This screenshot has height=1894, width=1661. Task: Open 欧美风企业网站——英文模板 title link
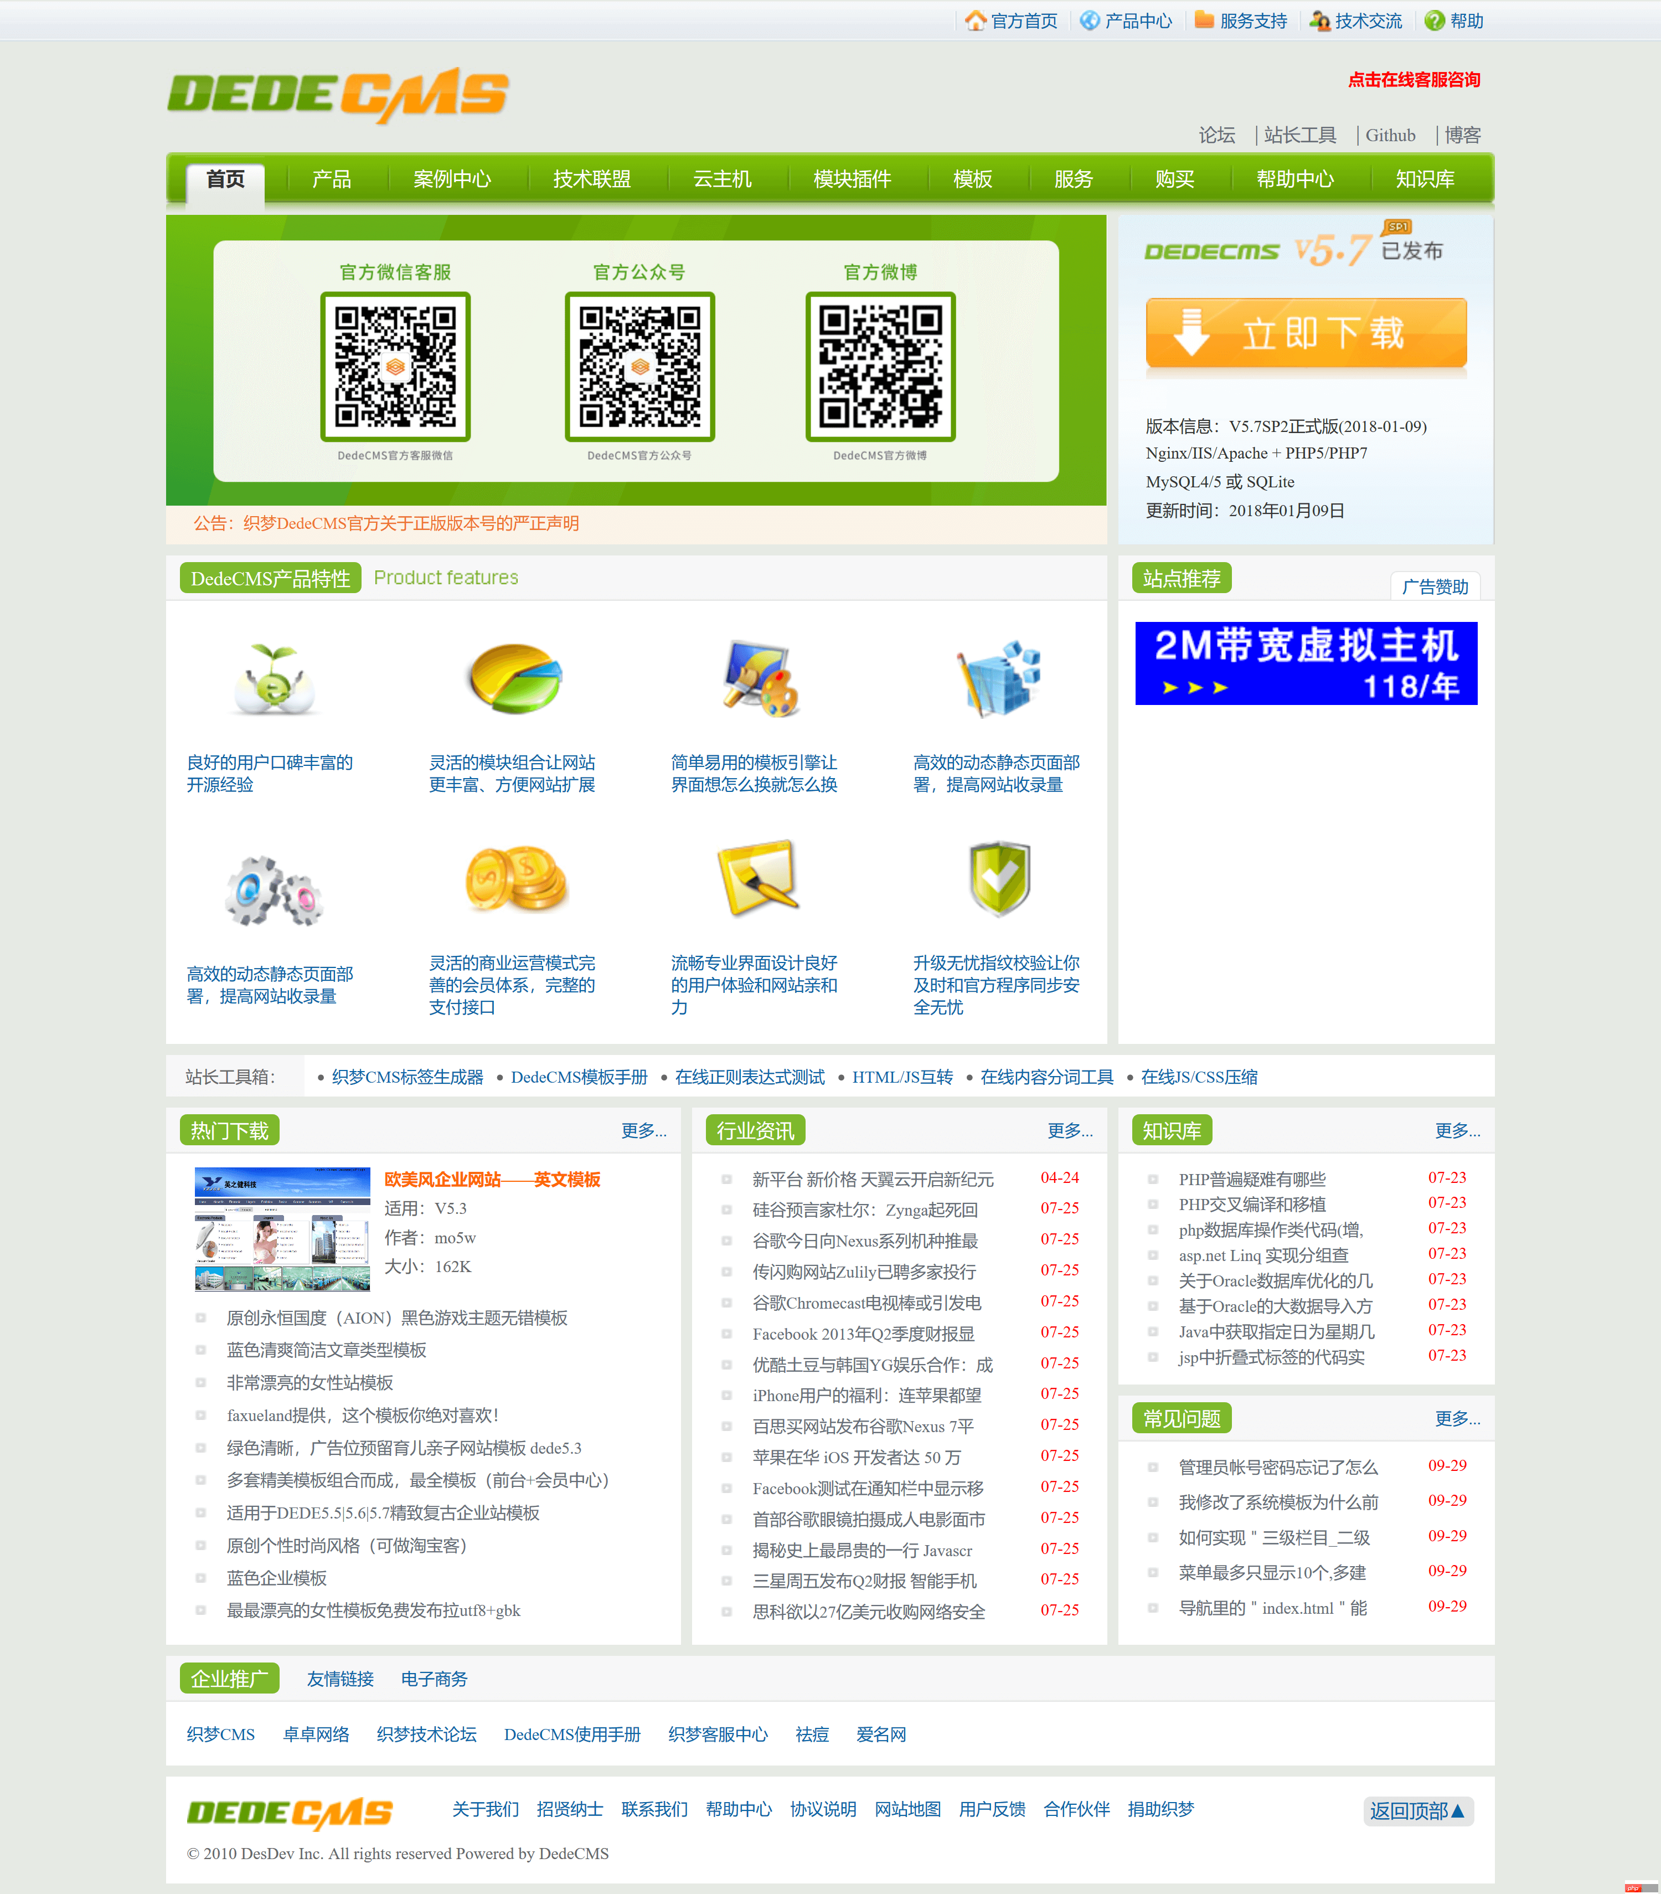coord(492,1180)
